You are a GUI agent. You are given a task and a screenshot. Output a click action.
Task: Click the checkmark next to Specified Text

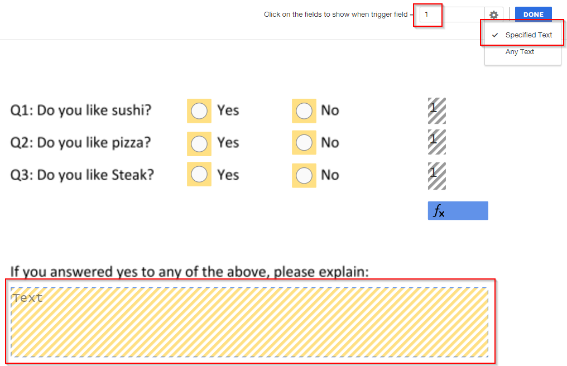pos(494,35)
